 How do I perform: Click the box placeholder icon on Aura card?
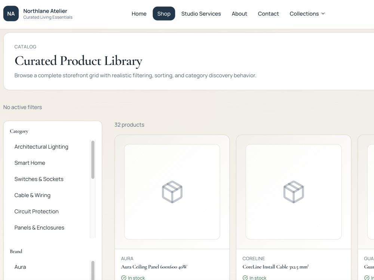click(172, 192)
